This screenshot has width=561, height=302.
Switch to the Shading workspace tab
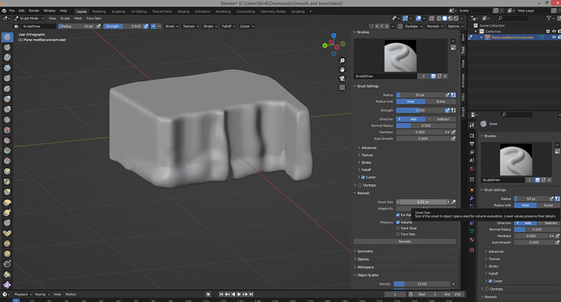pyautogui.click(x=183, y=11)
